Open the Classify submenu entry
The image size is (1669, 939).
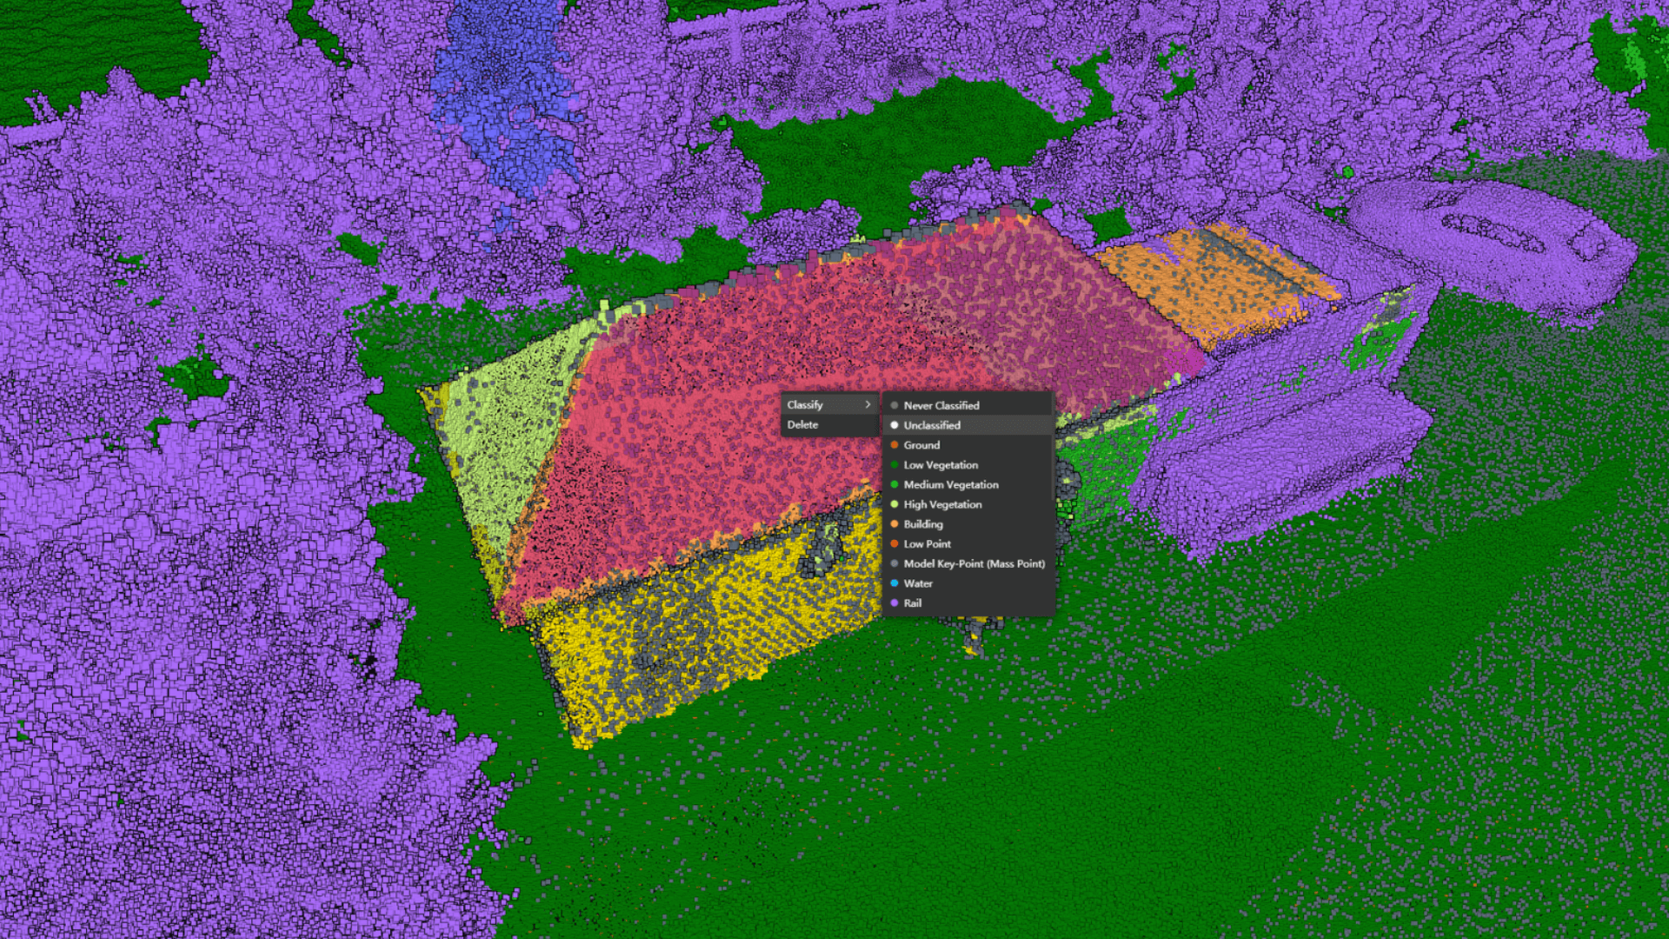point(806,405)
